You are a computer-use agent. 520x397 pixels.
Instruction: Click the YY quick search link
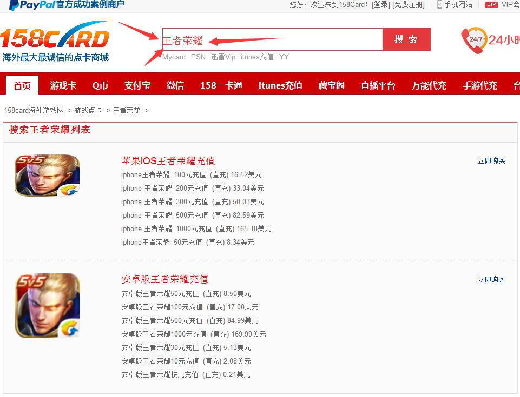pos(284,57)
